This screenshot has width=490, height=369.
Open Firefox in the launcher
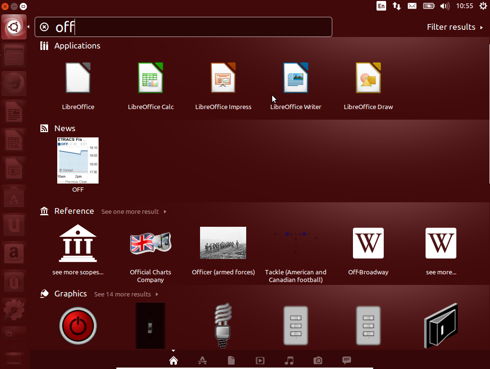tap(14, 84)
